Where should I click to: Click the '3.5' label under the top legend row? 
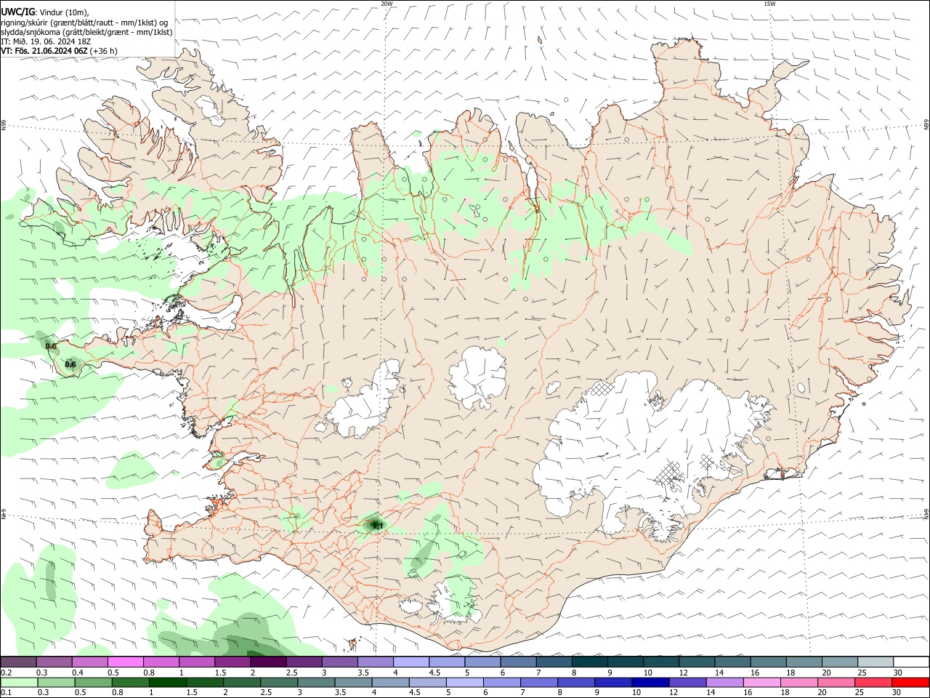click(363, 673)
